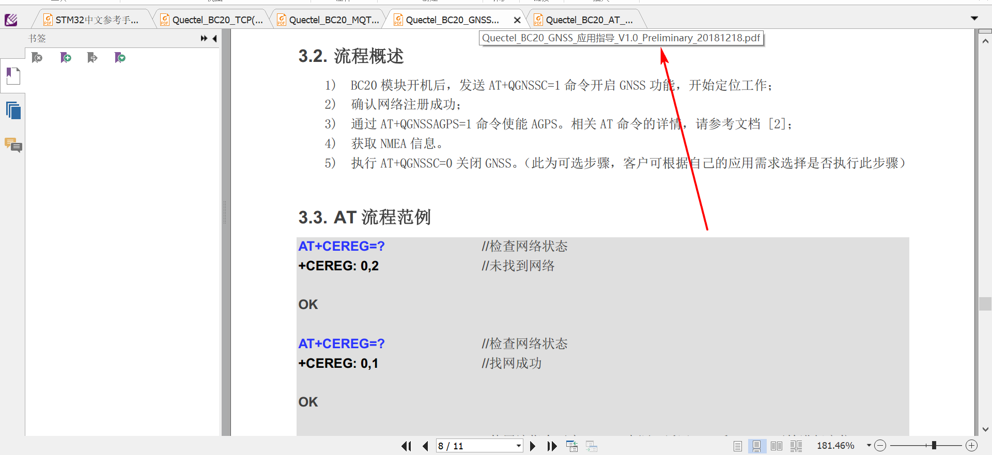Image resolution: width=992 pixels, height=455 pixels.
Task: Click the comment //未找到网络
Action: coord(518,266)
